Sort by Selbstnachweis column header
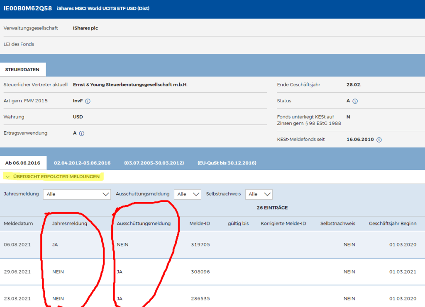 click(x=338, y=223)
